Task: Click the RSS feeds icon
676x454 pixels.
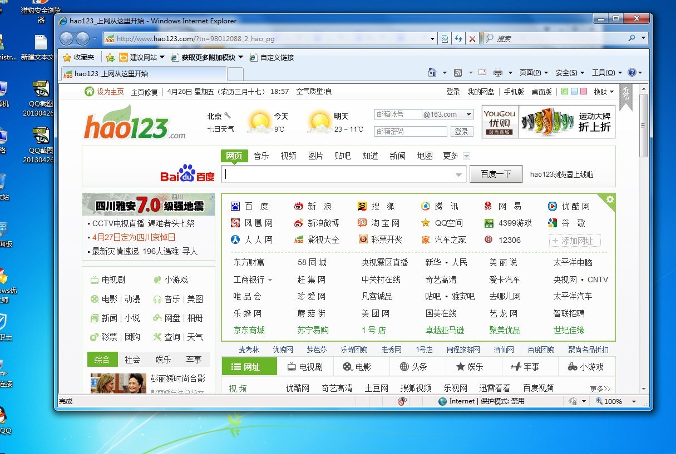Action: tap(458, 73)
